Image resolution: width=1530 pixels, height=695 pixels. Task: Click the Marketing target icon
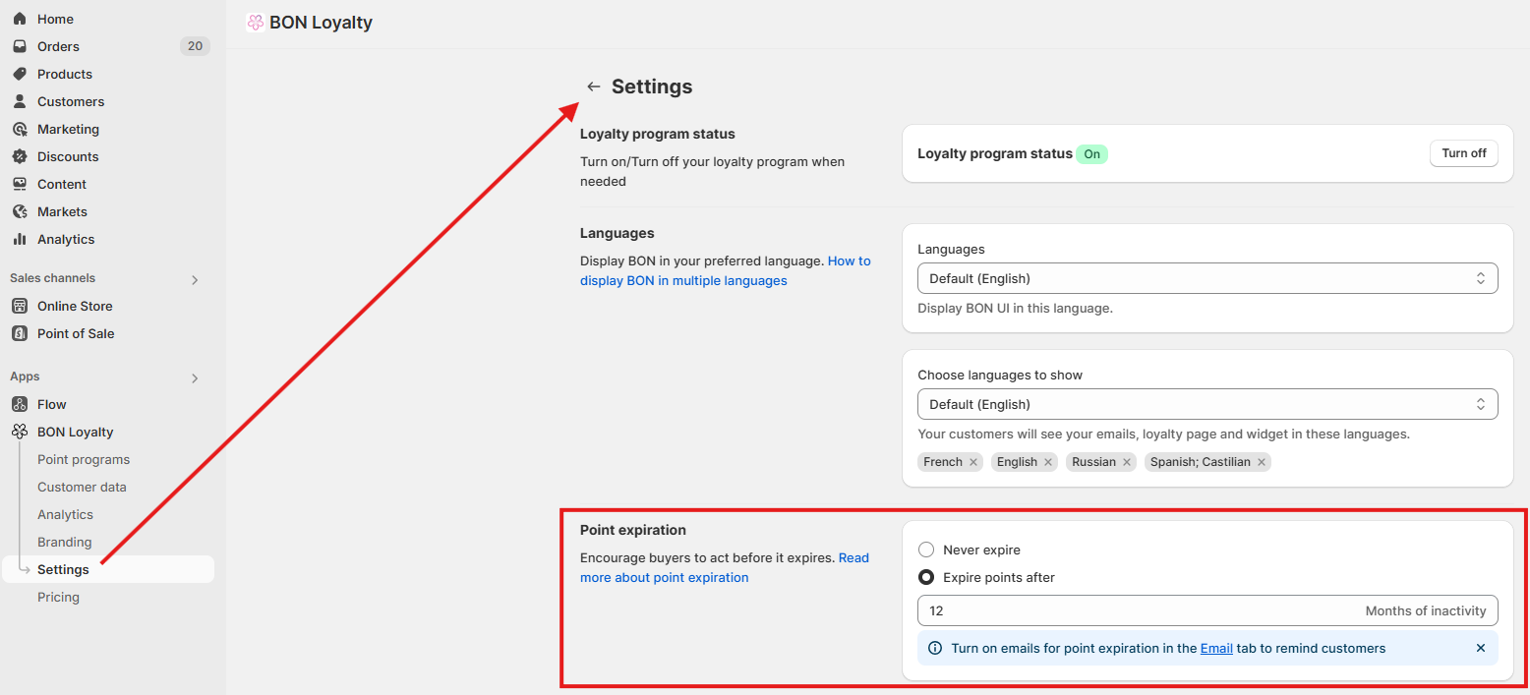pyautogui.click(x=20, y=129)
